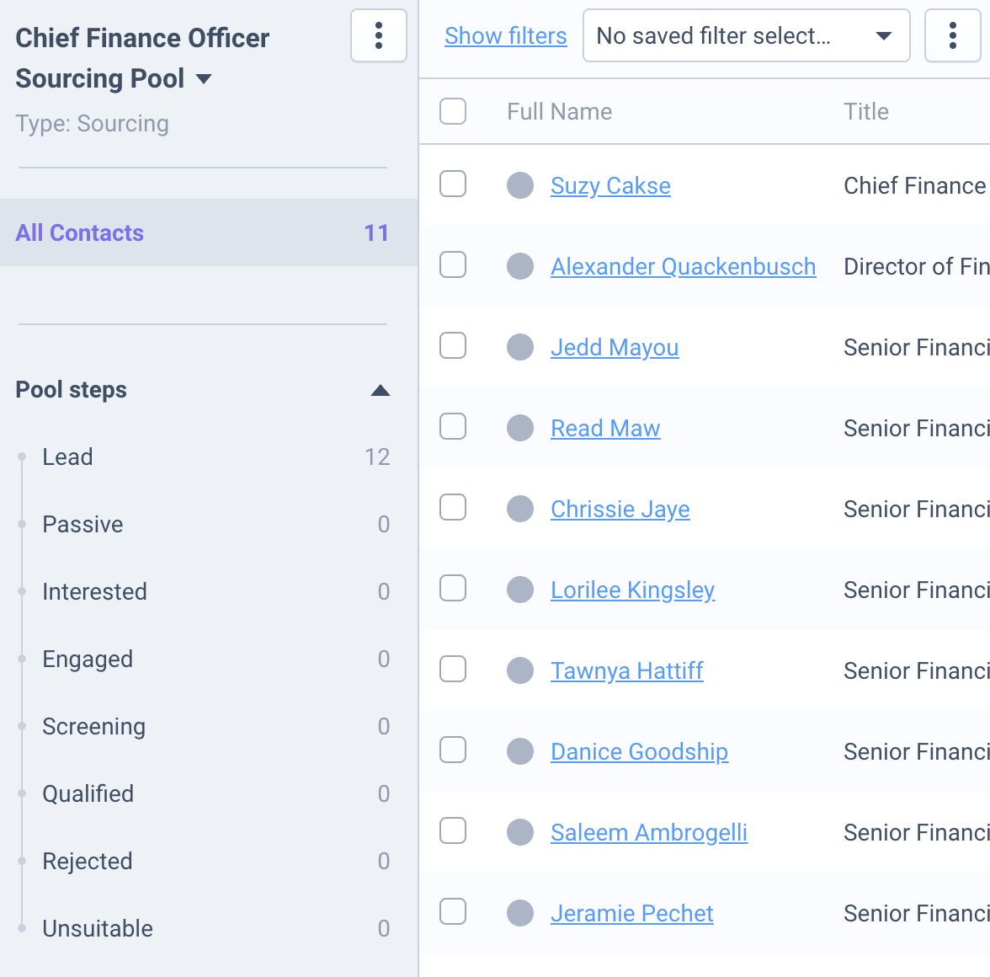Viewport: 990px width, 977px height.
Task: Select the checkbox for Saleem Ambrogelli
Action: pyautogui.click(x=453, y=831)
